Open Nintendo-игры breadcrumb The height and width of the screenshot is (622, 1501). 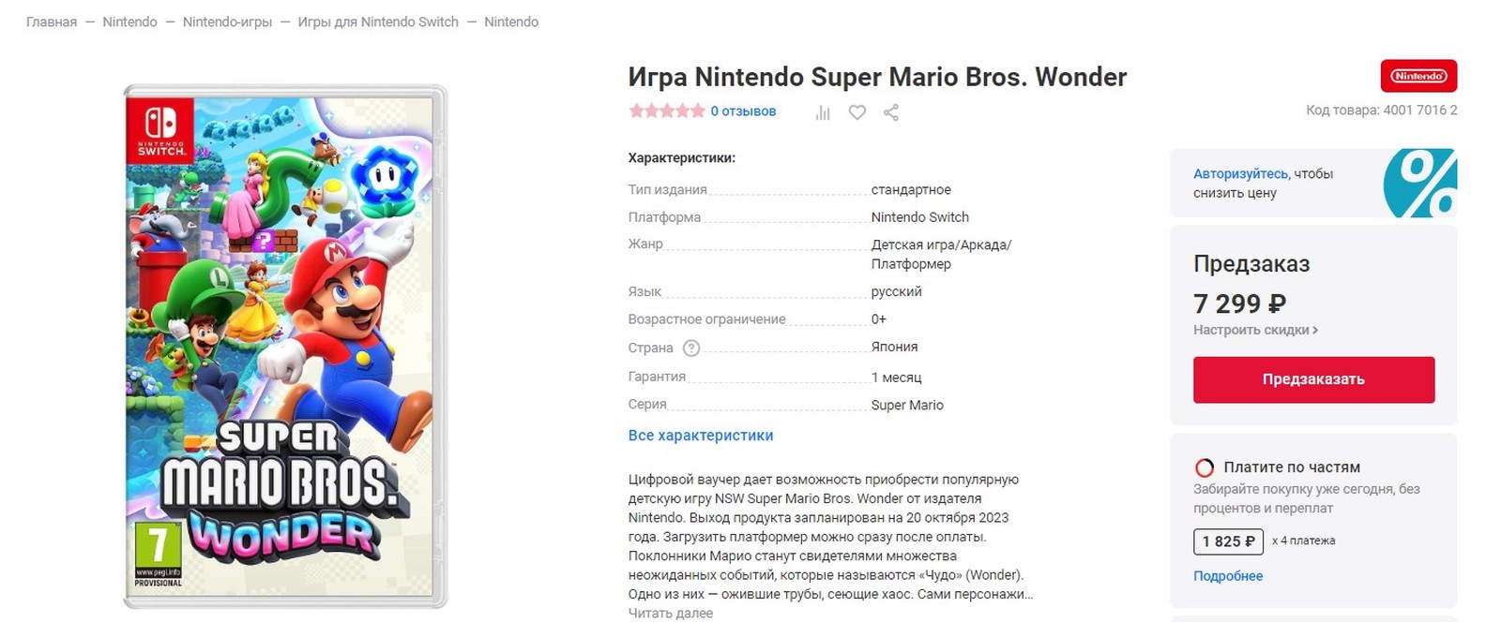click(227, 22)
